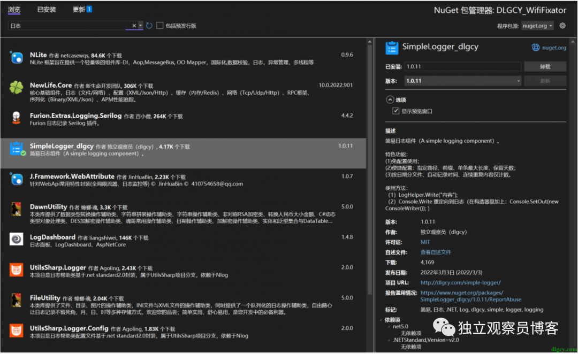
Task: Open the ReportAbuse nuget.org link
Action: (471, 296)
